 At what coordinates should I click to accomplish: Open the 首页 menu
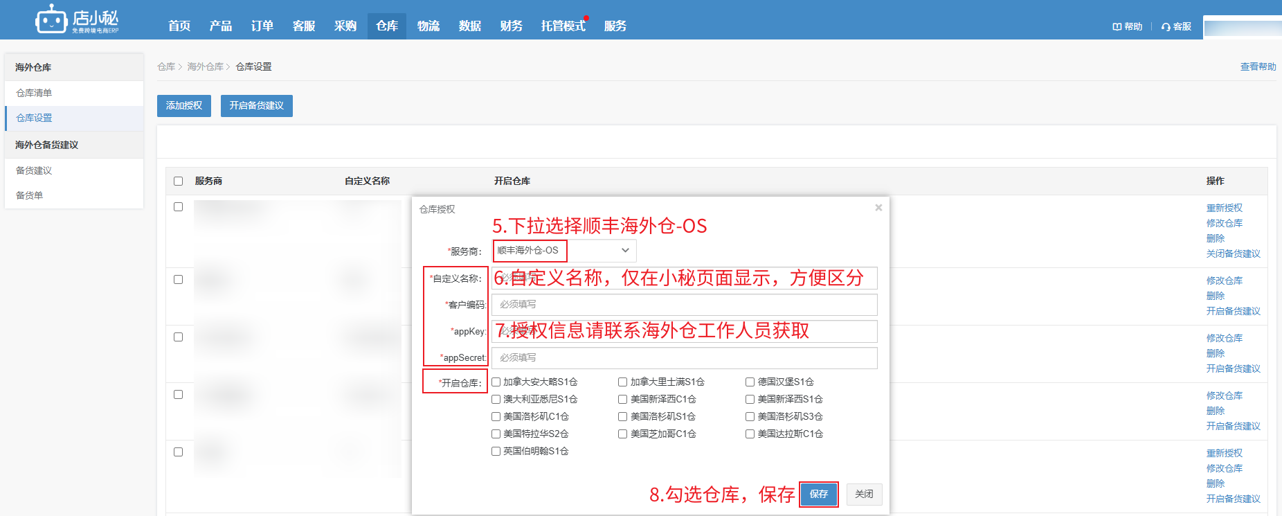(x=179, y=26)
